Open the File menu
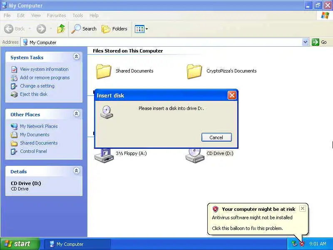 7,15
